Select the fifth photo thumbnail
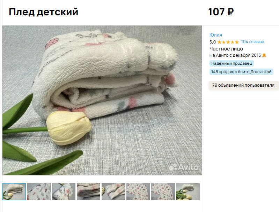279x212 pixels. pos(113,191)
